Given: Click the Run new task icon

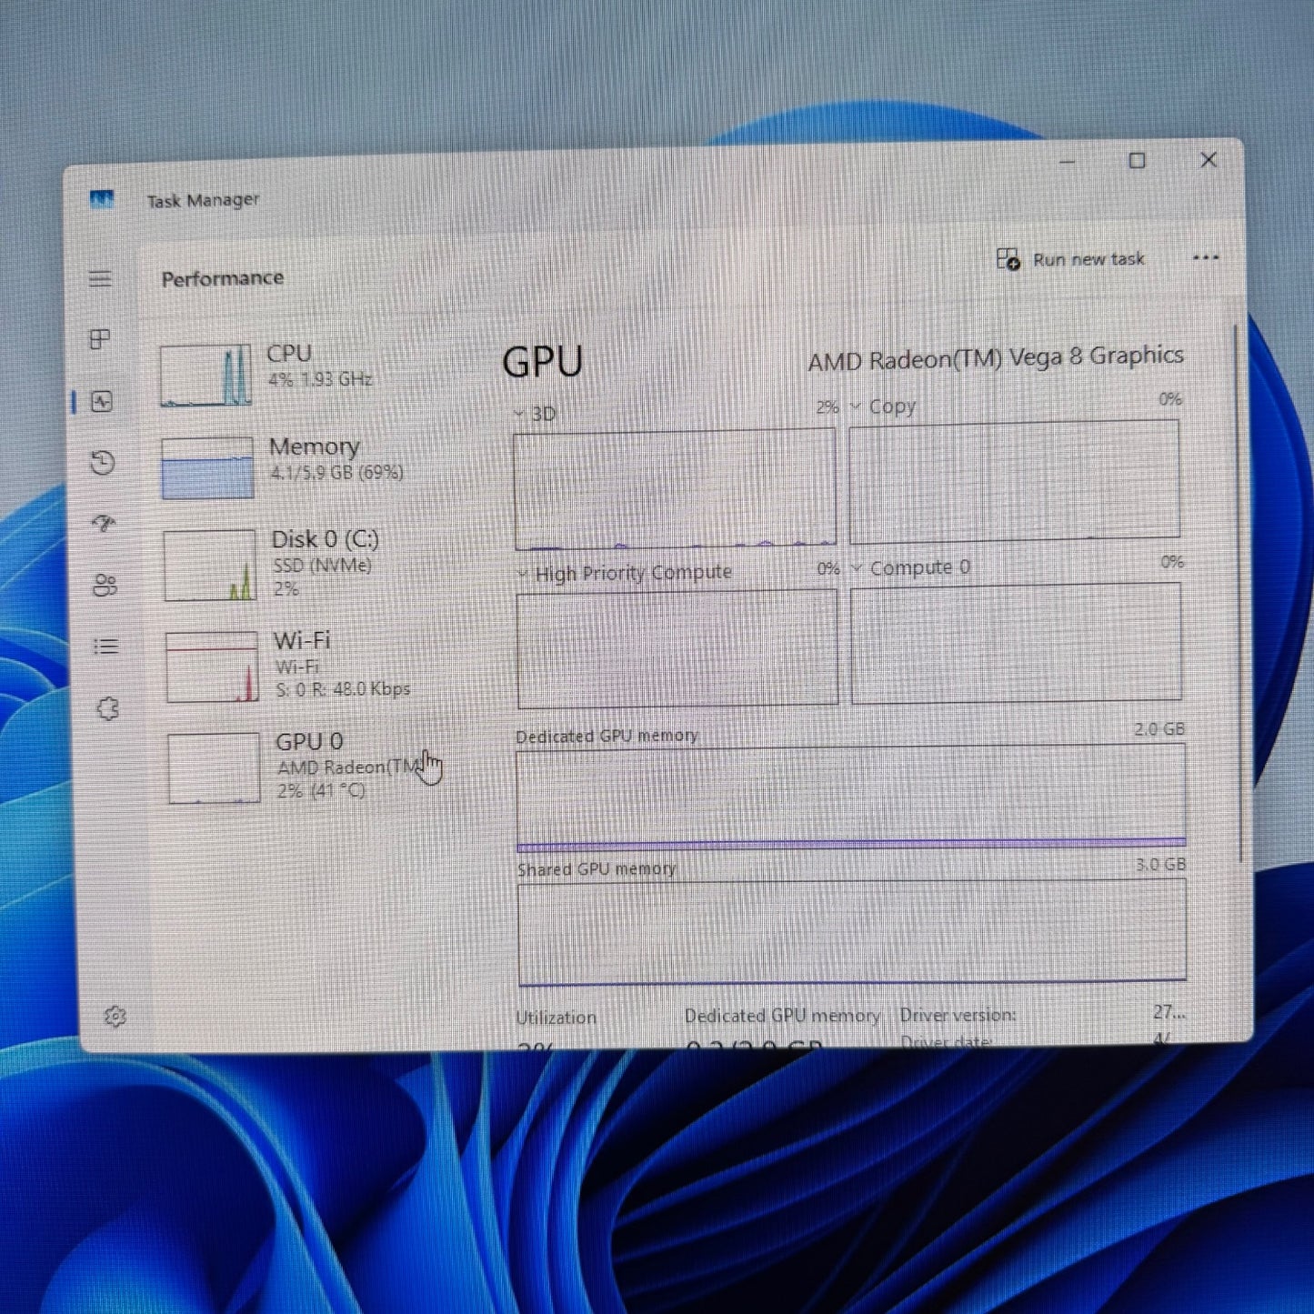Looking at the screenshot, I should 1008,259.
